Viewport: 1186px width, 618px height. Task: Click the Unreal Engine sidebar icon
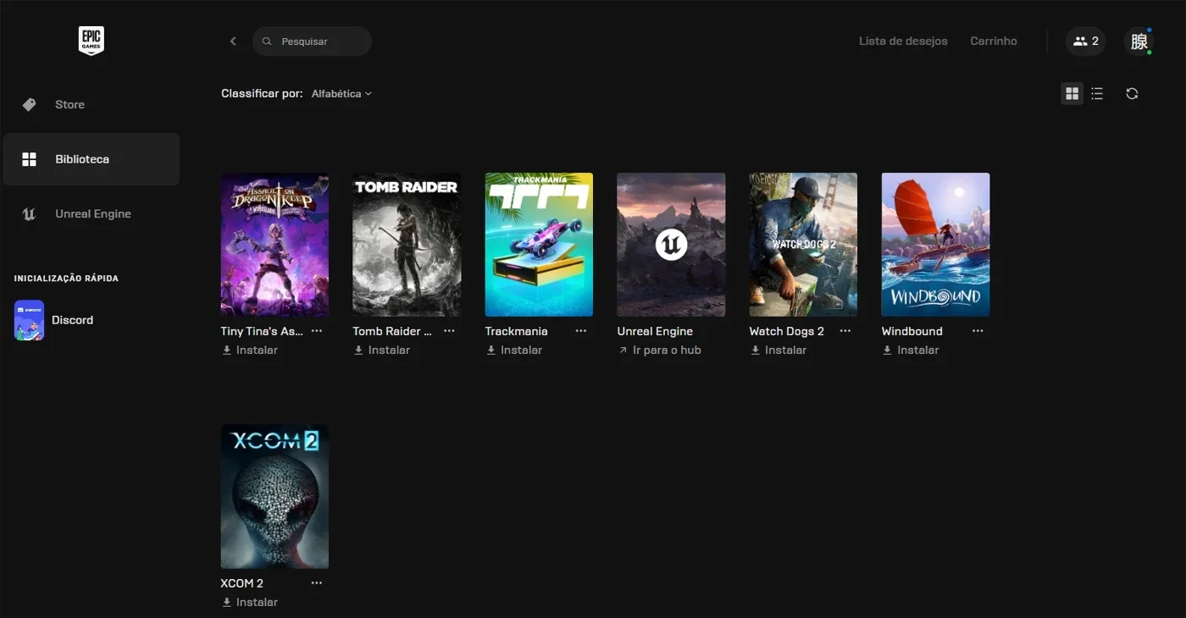pos(29,214)
